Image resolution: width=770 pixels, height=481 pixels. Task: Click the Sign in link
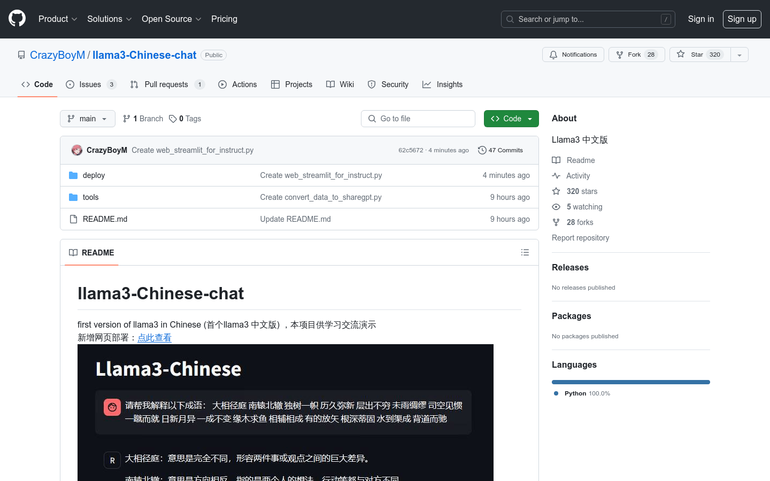coord(700,19)
